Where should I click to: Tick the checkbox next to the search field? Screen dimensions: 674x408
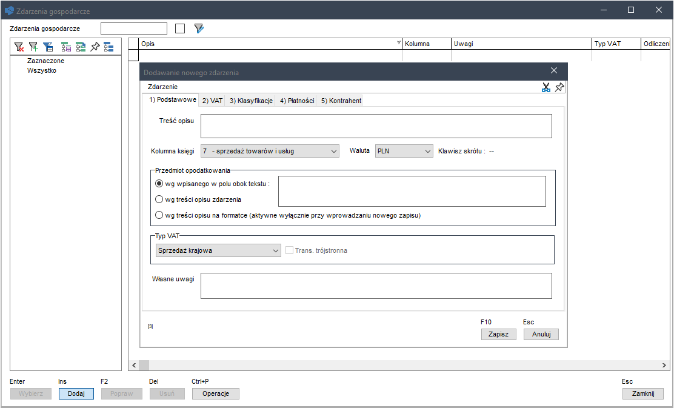pos(180,29)
